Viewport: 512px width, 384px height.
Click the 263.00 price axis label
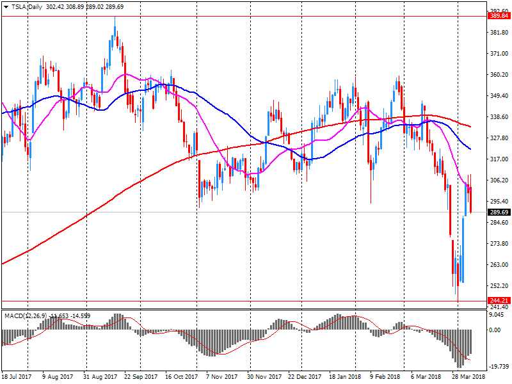tap(499, 264)
